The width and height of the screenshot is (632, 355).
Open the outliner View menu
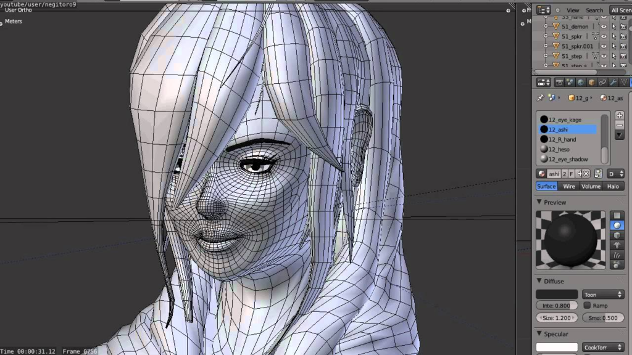click(573, 10)
